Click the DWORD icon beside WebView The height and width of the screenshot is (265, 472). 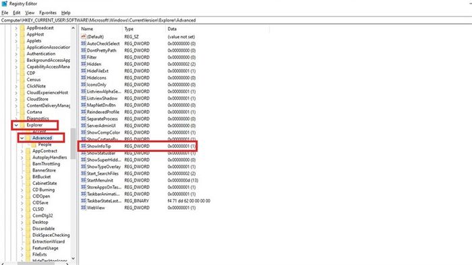click(x=84, y=208)
